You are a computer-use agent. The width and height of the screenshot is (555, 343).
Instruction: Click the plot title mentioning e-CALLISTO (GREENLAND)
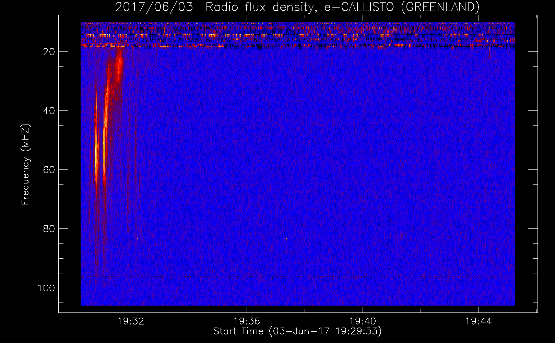pyautogui.click(x=297, y=7)
